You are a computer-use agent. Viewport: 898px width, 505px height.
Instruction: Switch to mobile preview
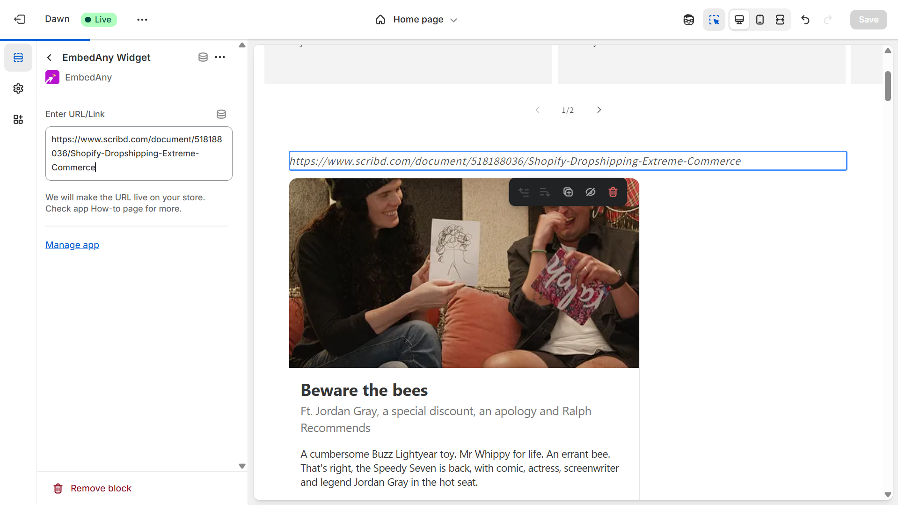(x=759, y=20)
